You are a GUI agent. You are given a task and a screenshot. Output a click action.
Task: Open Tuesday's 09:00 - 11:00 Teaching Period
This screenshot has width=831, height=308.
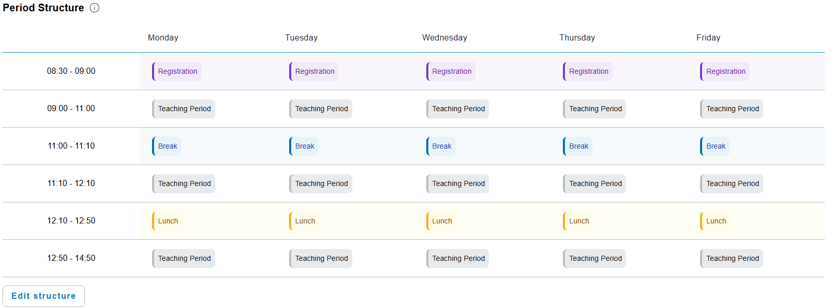[320, 109]
